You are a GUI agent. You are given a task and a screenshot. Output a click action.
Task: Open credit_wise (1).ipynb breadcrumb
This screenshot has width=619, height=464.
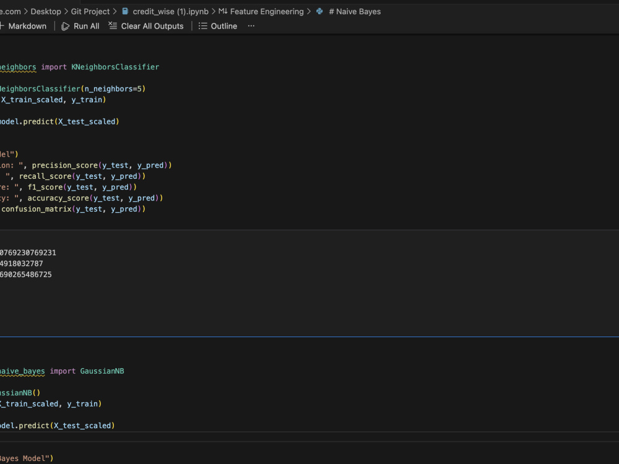[x=171, y=11]
